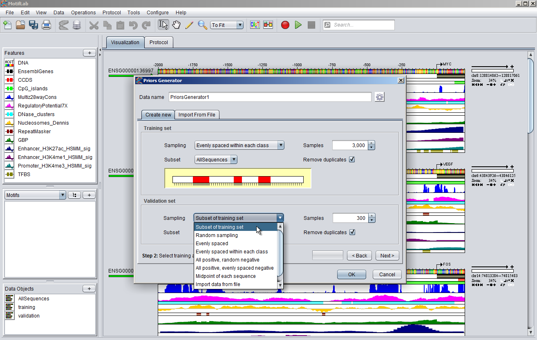Add a data object with plus button
Screen dimensions: 537x340
point(89,289)
